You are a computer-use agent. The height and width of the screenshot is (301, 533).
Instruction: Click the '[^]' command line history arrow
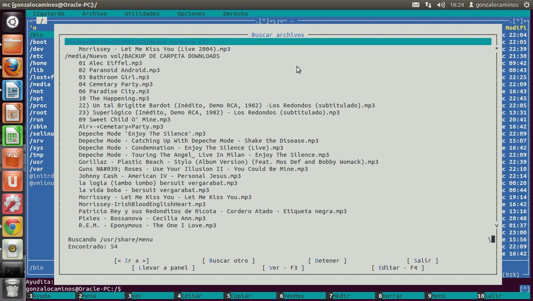(525, 289)
